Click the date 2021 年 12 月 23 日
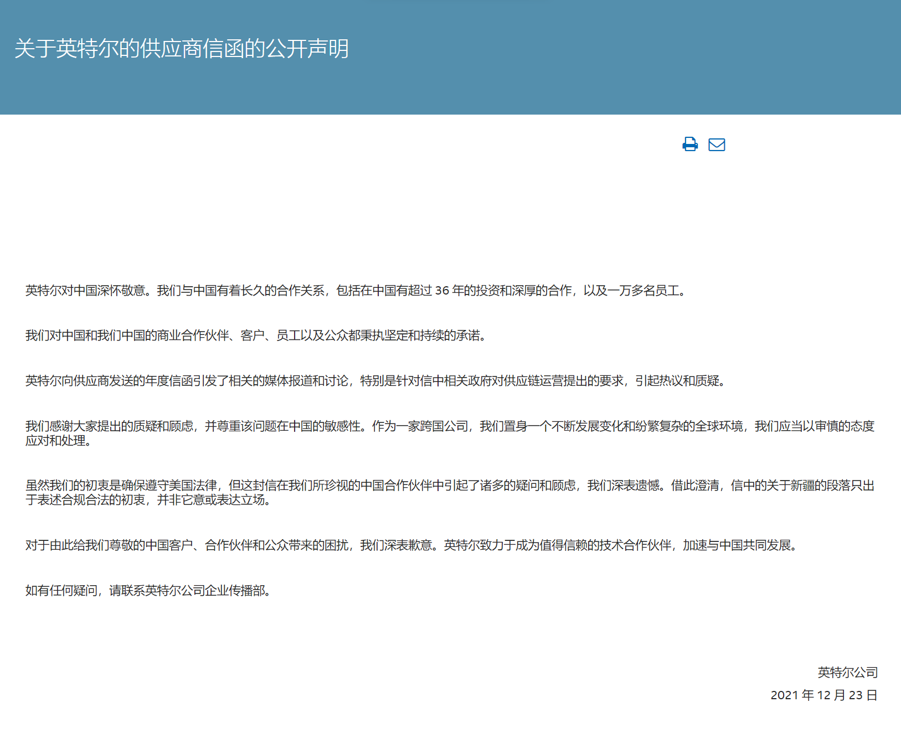 point(824,695)
